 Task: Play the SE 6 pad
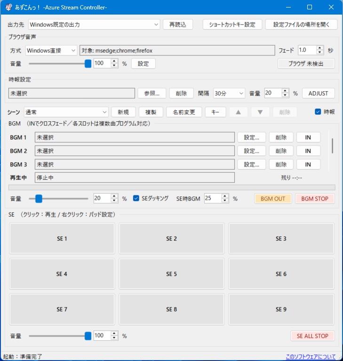point(281,274)
